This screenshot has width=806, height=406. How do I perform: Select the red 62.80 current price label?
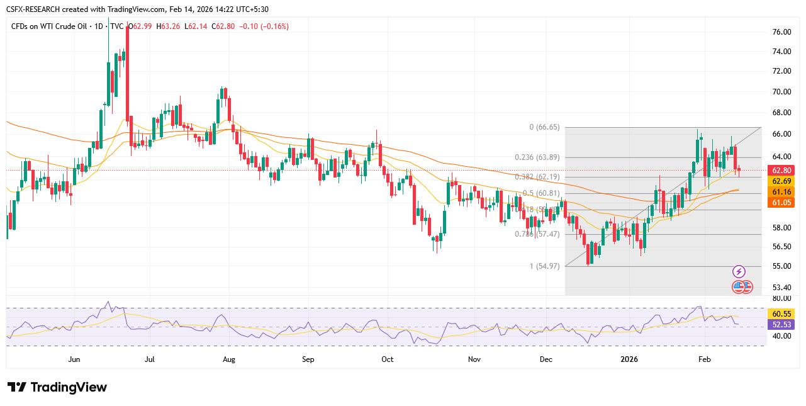(x=781, y=170)
